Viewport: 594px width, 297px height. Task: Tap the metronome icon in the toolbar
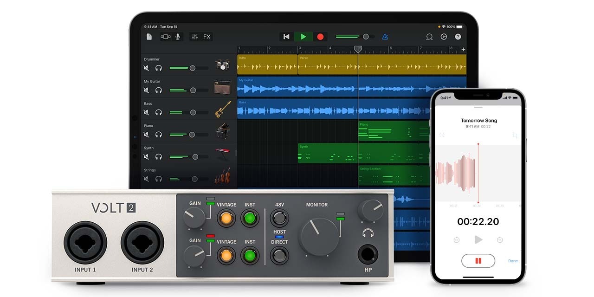[384, 37]
